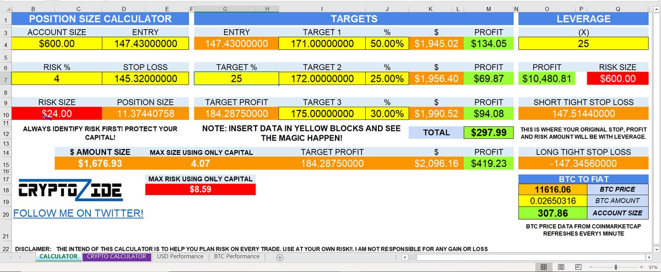
Task: Click row header 7
Action: [5, 79]
